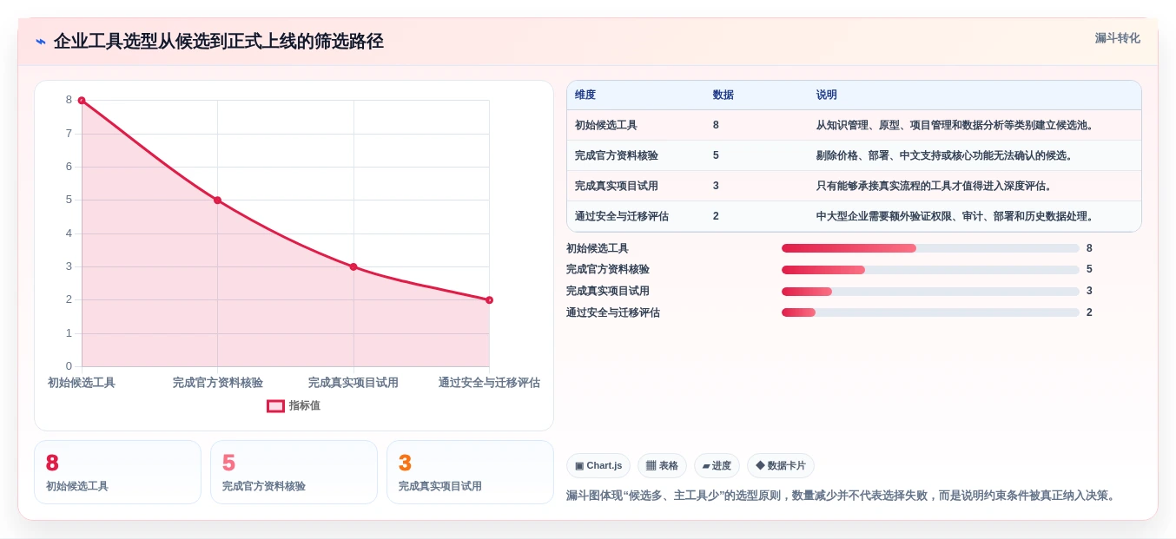Click the footer note beginning 漏斗图体现
This screenshot has height=539, width=1176.
pos(842,496)
